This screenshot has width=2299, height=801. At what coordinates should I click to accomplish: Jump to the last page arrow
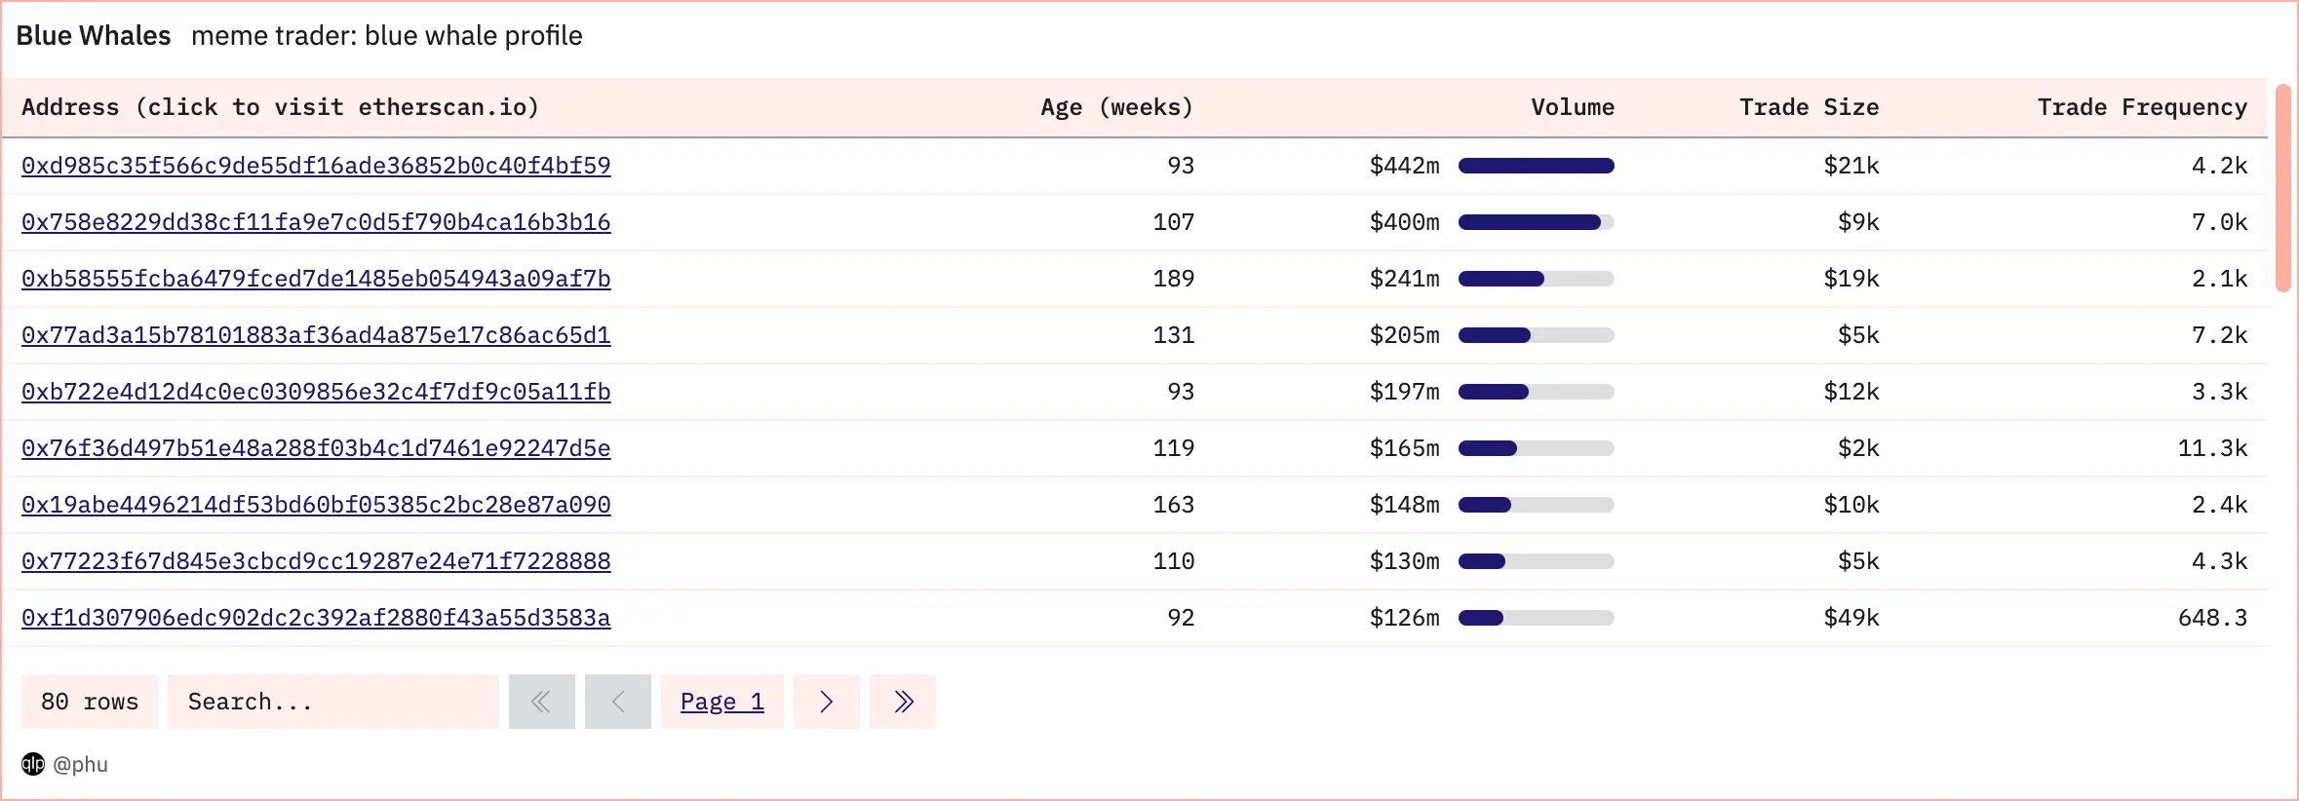click(903, 702)
